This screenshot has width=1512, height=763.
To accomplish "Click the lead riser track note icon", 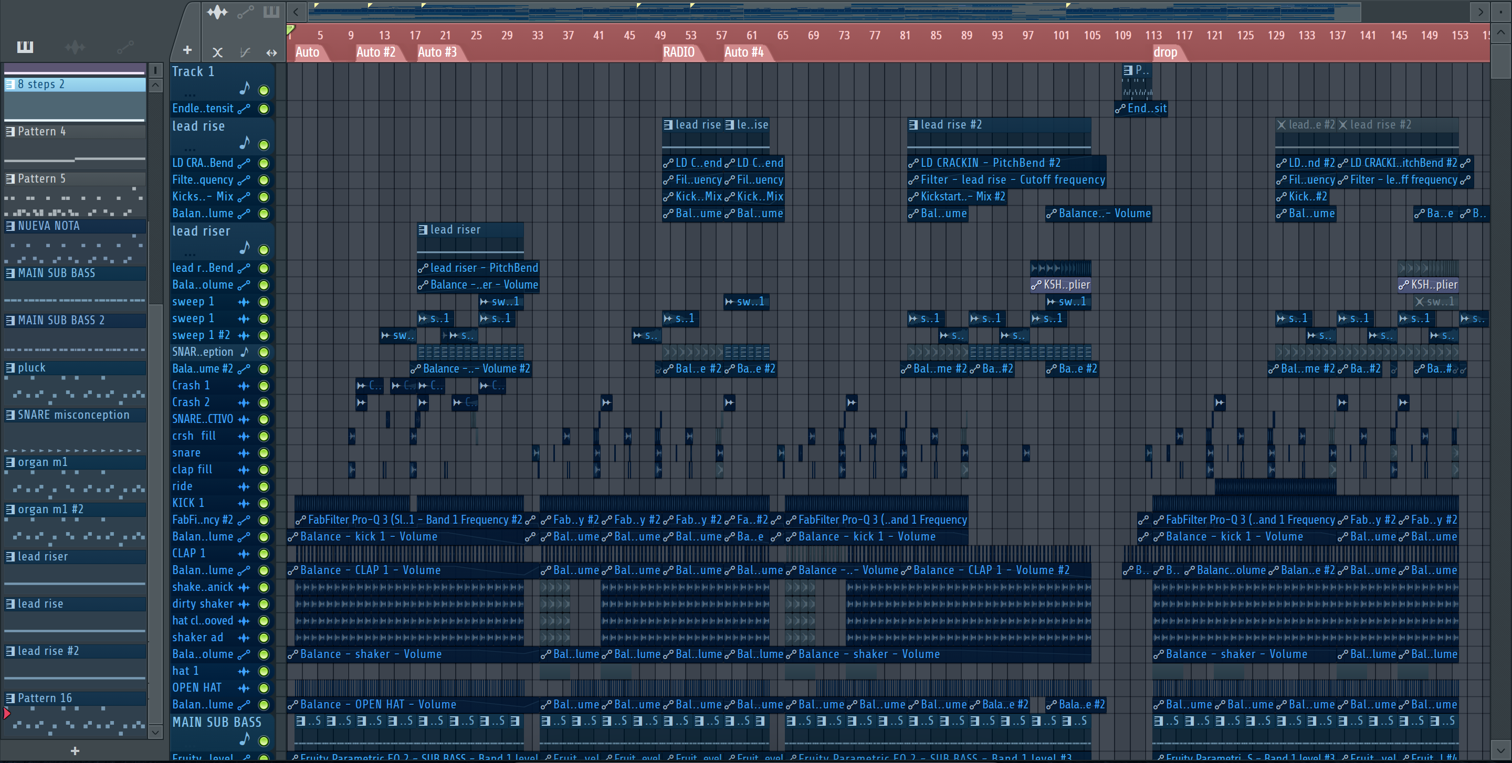I will (245, 248).
